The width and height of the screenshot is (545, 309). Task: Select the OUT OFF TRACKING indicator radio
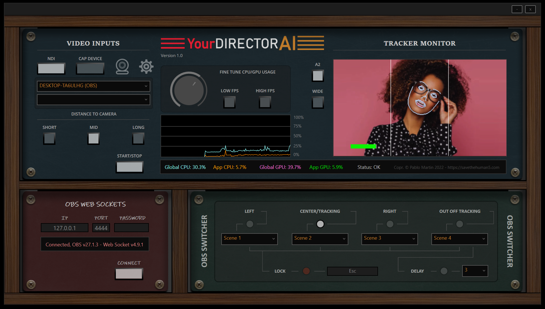click(x=460, y=224)
